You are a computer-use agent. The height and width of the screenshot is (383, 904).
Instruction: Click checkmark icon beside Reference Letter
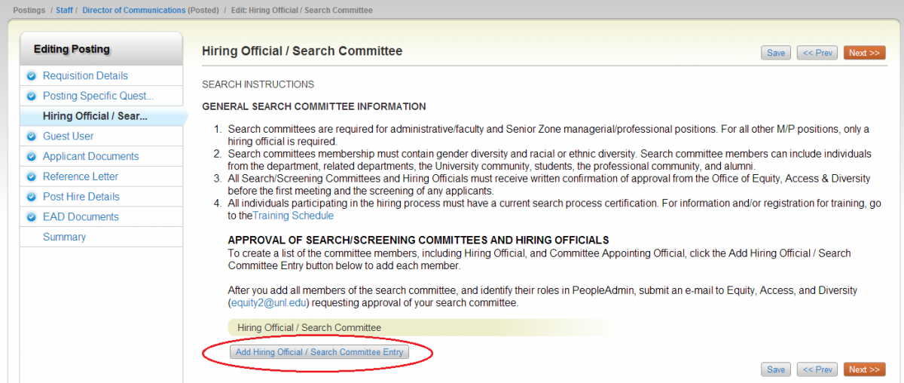(x=31, y=177)
